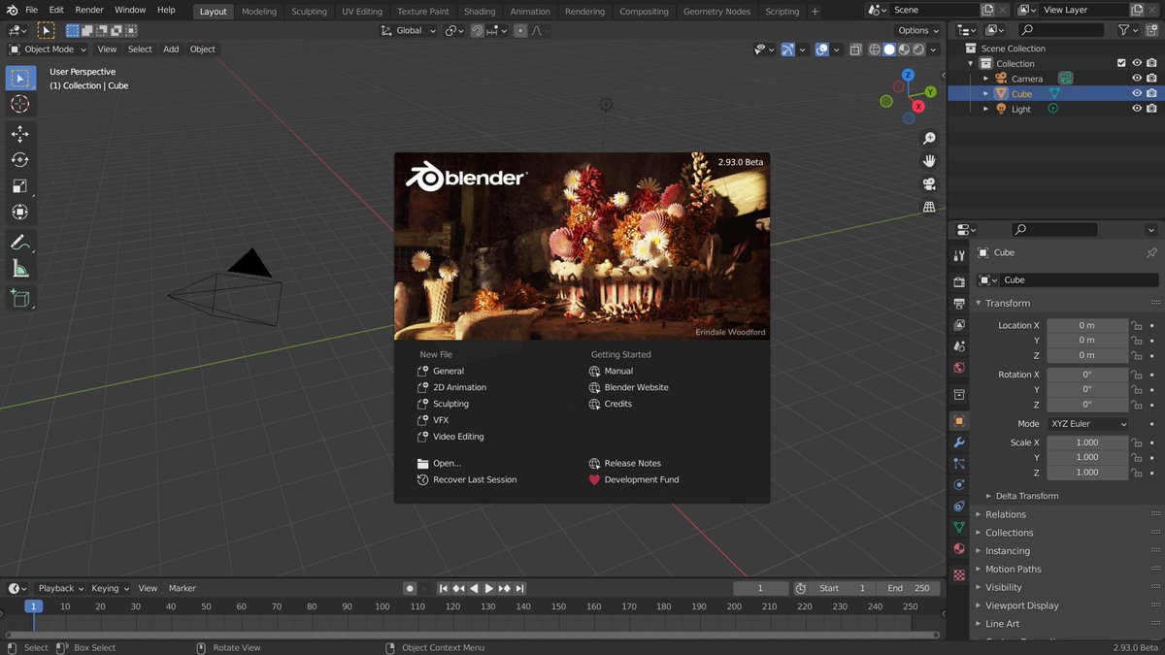This screenshot has width=1165, height=655.
Task: Hide the Light in the viewport
Action: (x=1137, y=109)
